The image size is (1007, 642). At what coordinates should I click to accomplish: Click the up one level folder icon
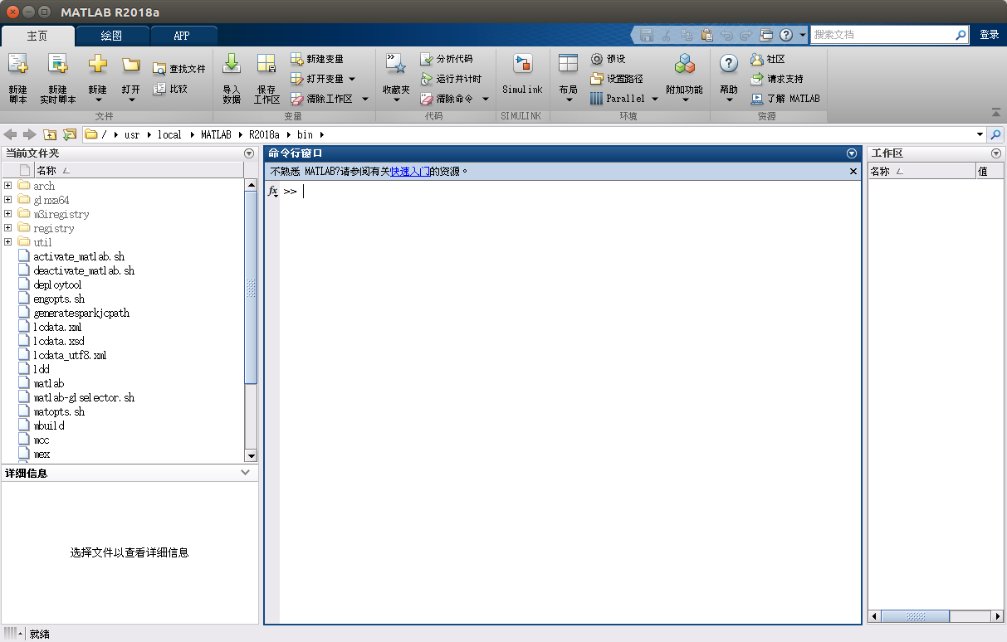pyautogui.click(x=50, y=134)
